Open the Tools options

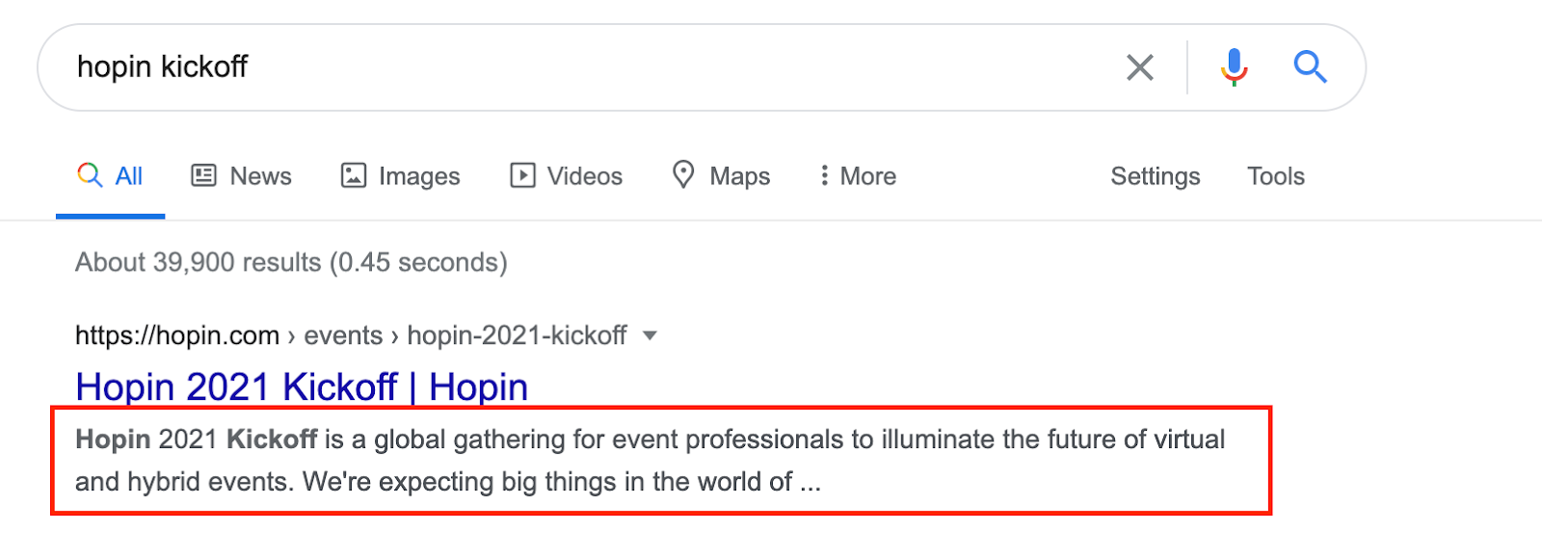point(1275,176)
